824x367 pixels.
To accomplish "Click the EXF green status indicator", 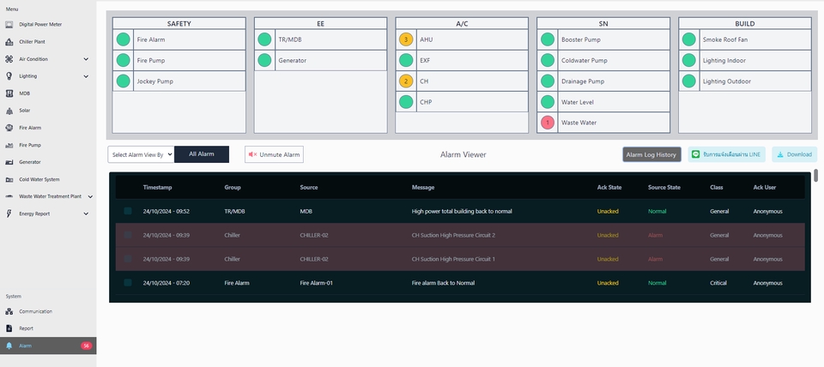I will [x=406, y=60].
